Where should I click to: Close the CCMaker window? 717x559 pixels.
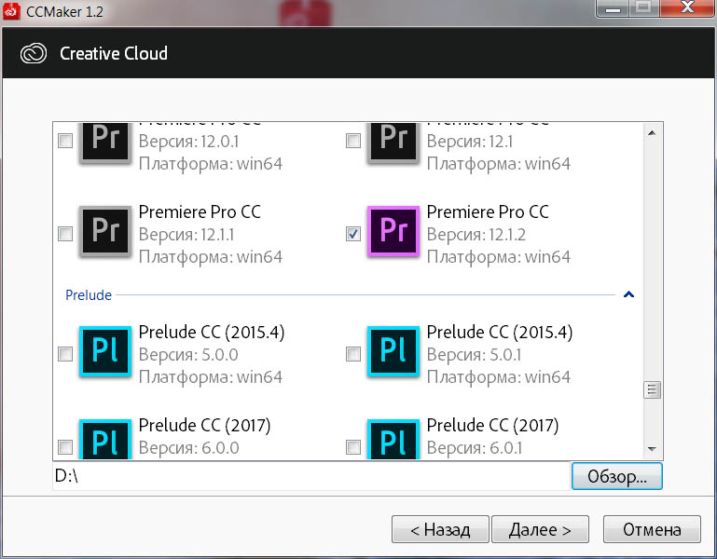(687, 8)
